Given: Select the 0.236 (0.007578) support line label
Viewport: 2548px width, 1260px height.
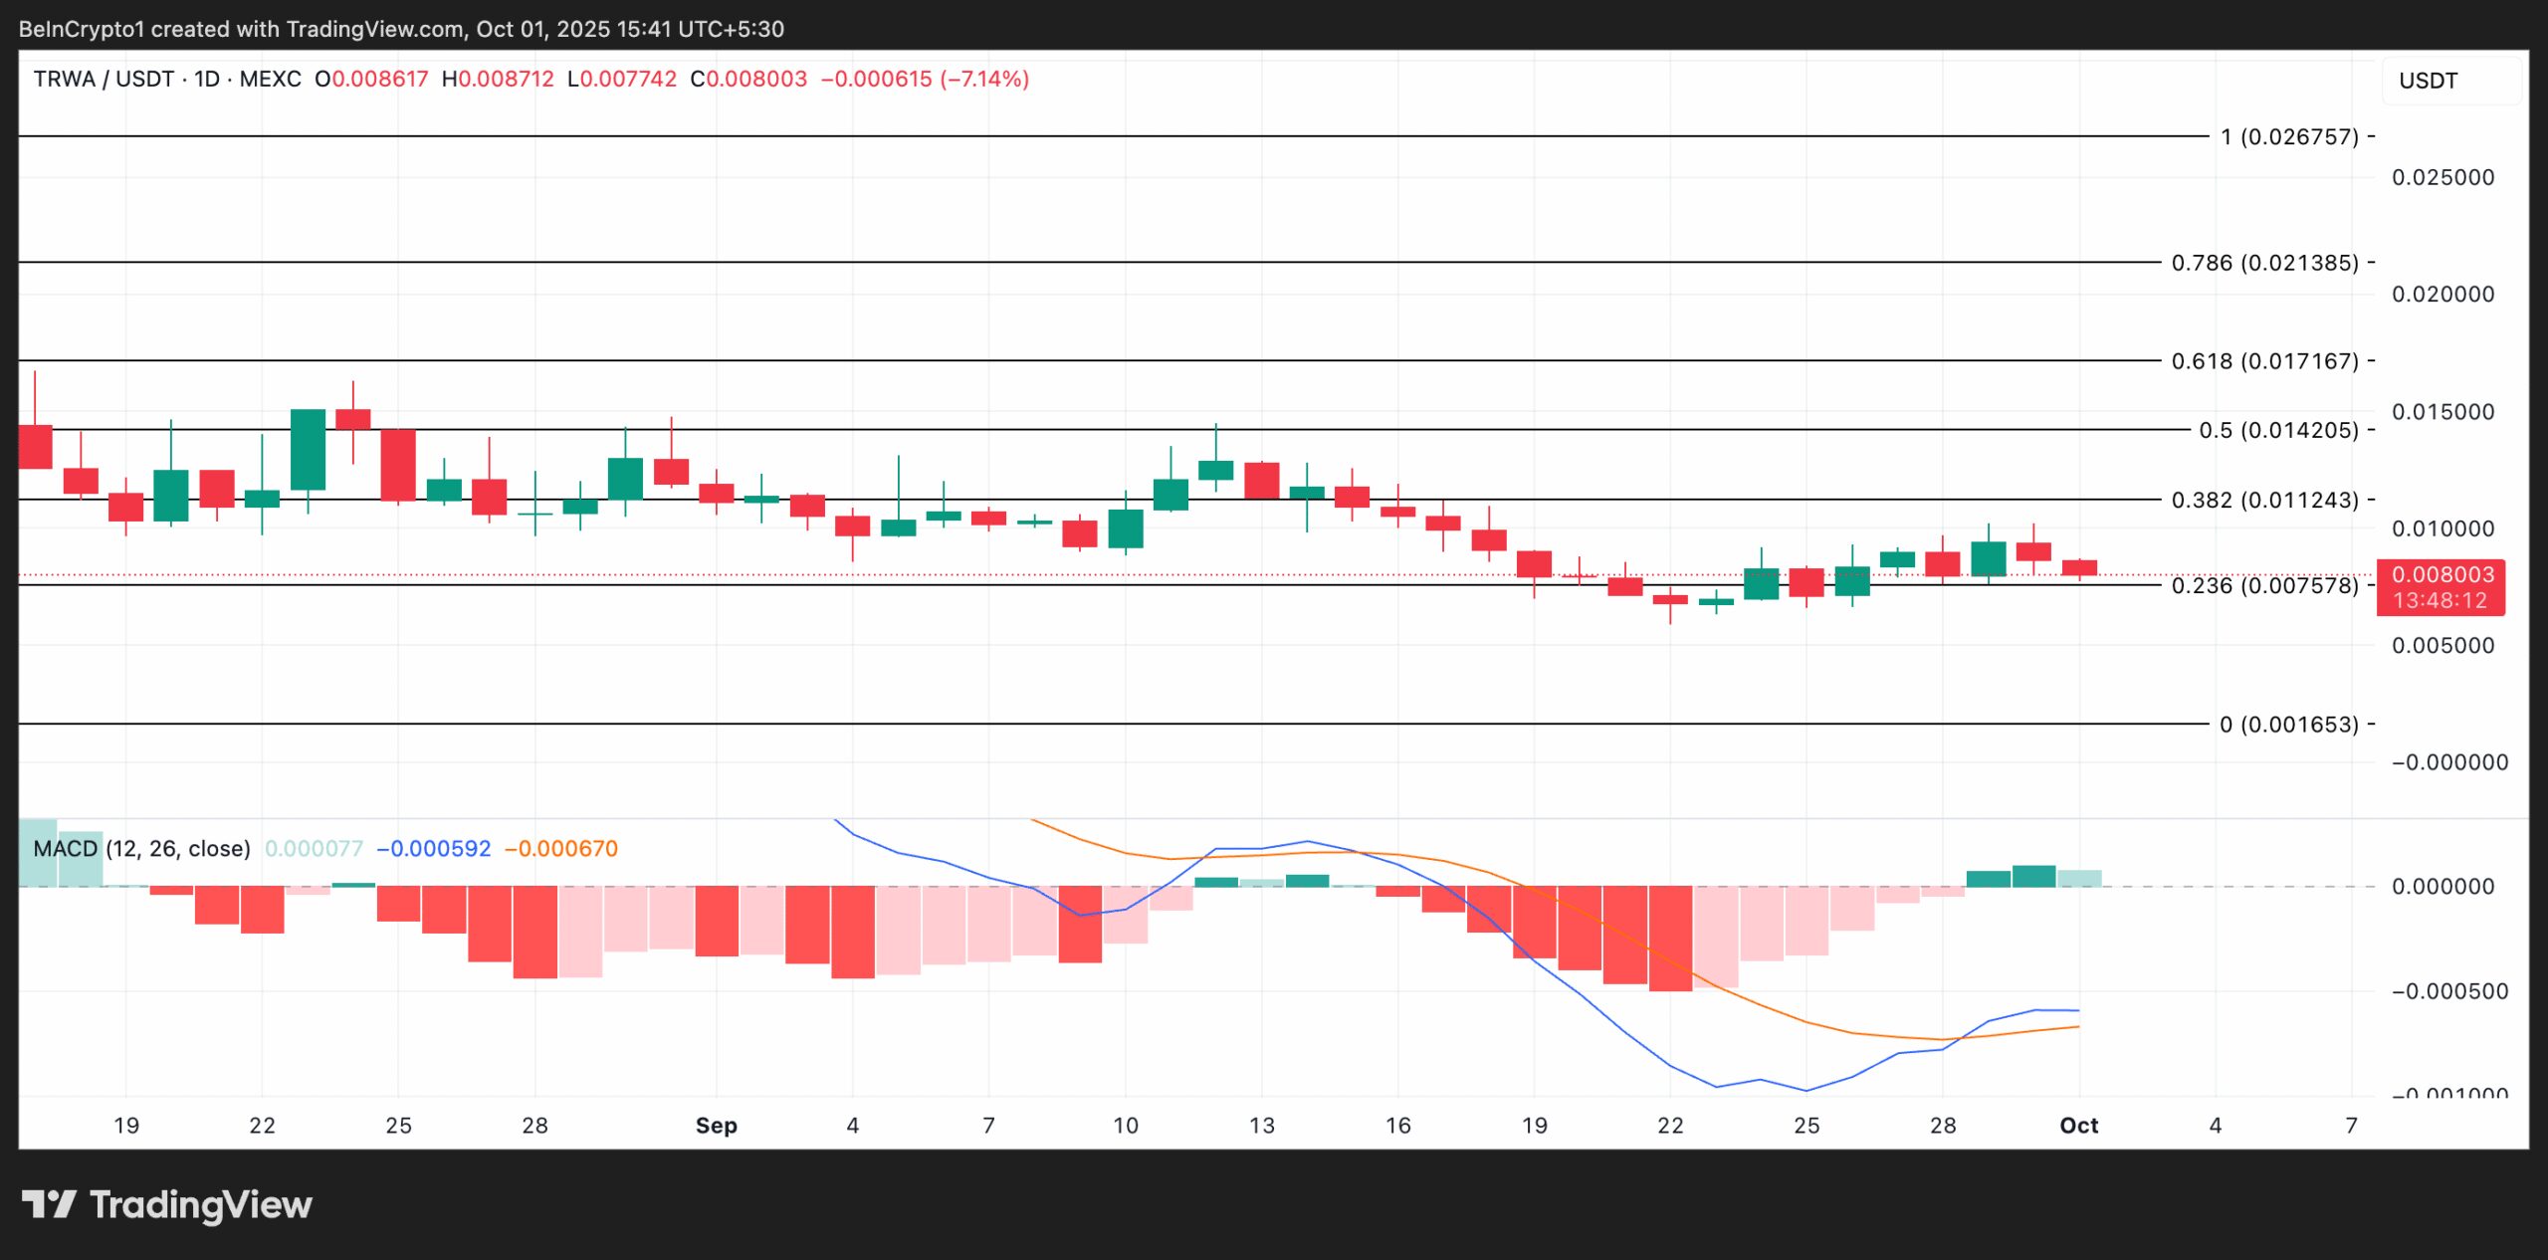Looking at the screenshot, I should [x=2264, y=585].
